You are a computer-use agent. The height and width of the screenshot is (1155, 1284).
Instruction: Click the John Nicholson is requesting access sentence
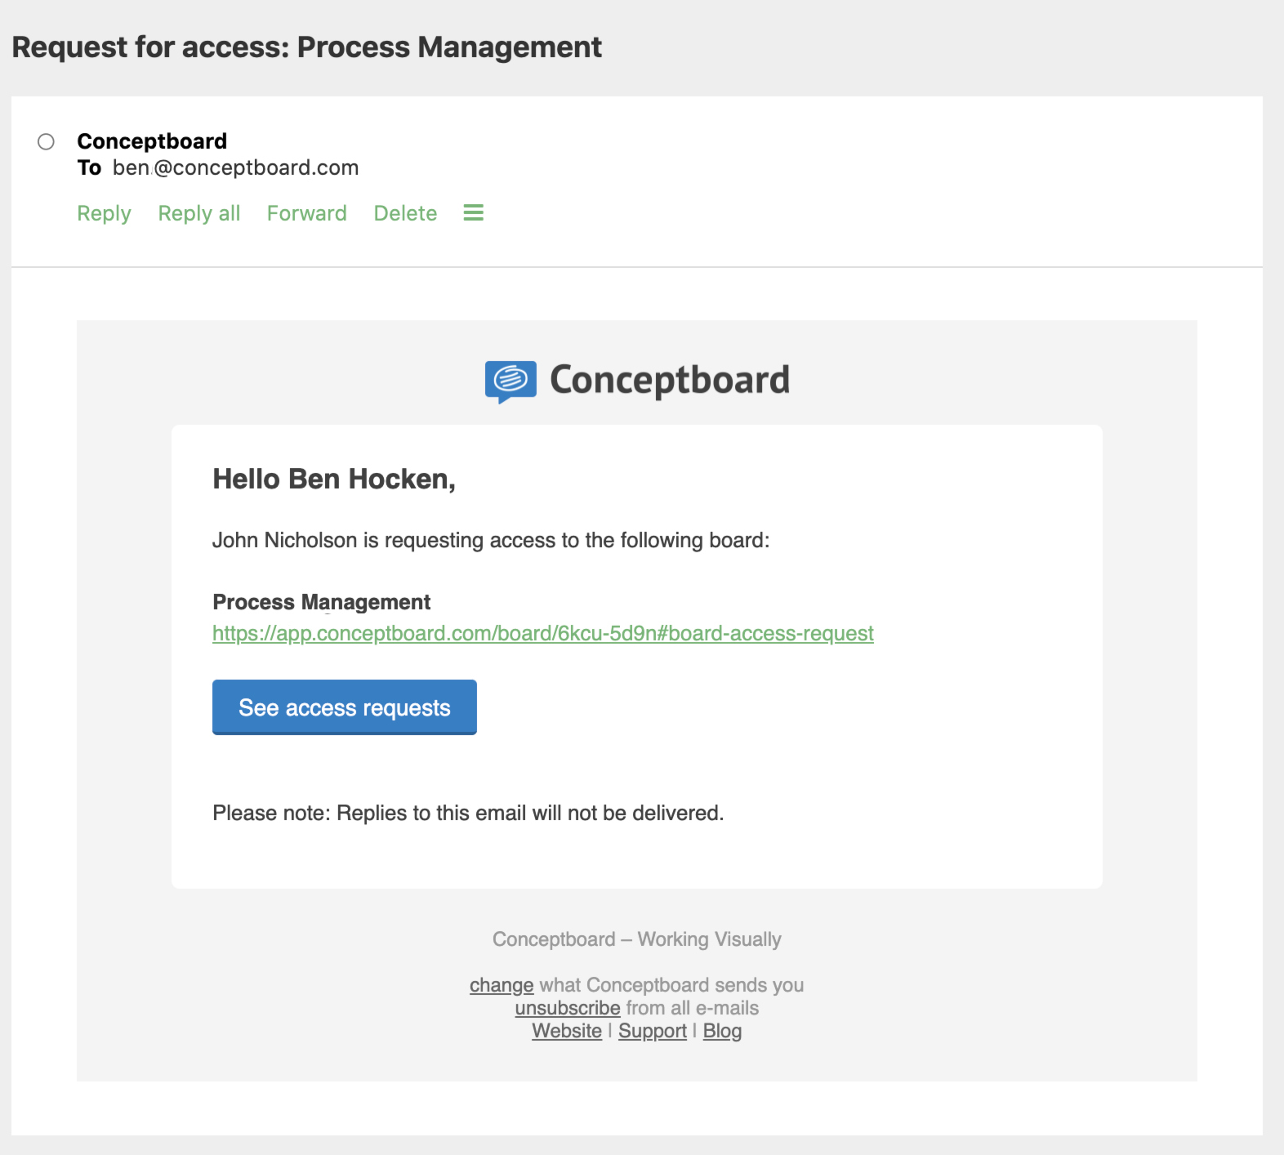click(491, 540)
